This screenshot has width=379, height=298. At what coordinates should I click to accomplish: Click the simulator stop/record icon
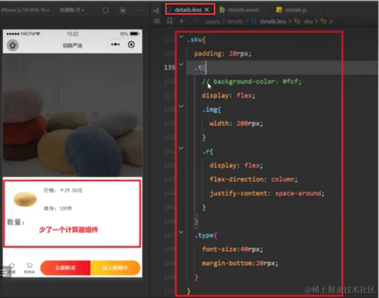coord(123,11)
